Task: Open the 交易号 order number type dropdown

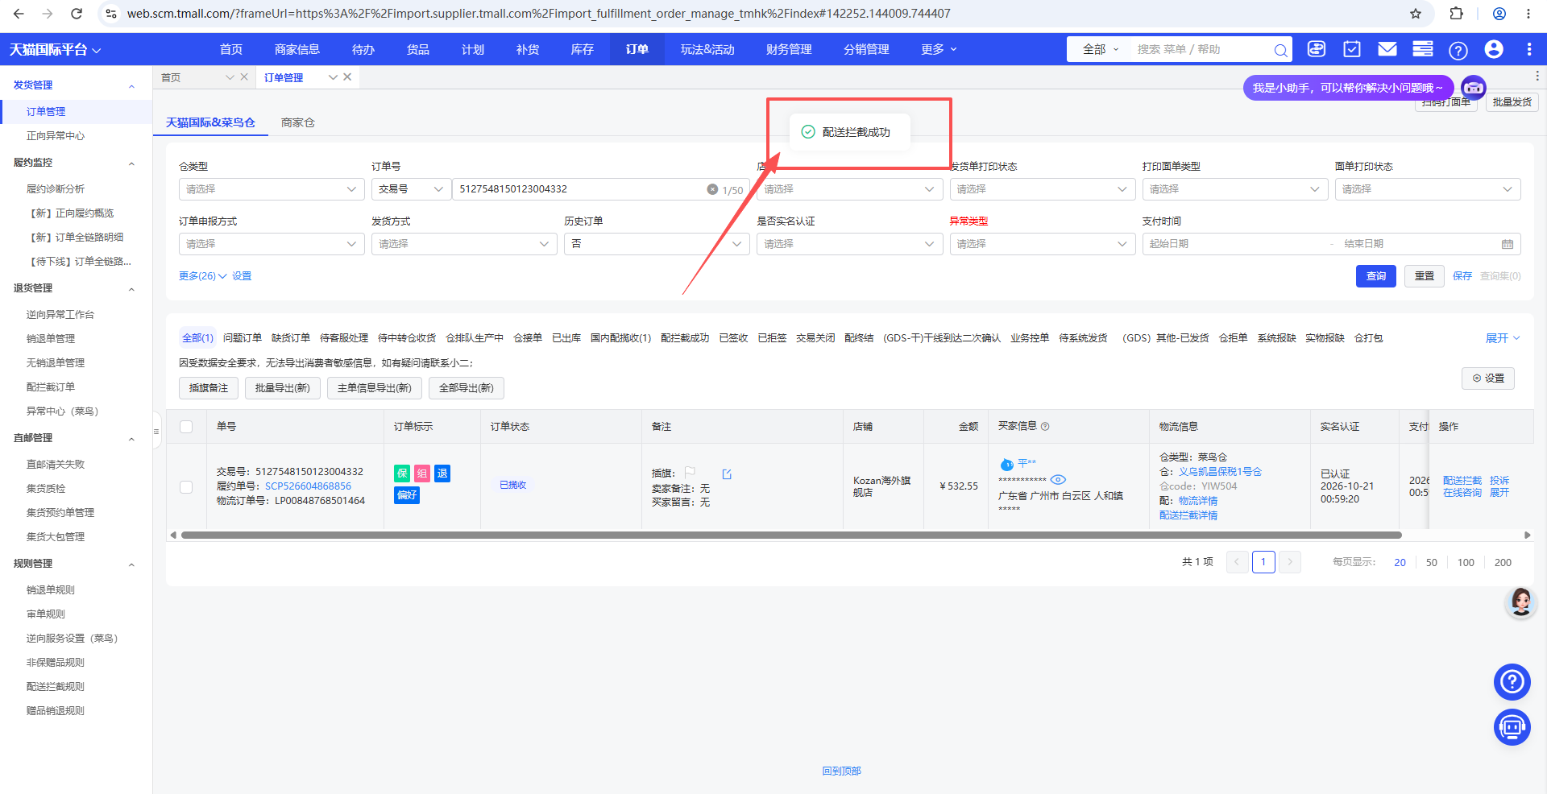Action: click(x=411, y=189)
